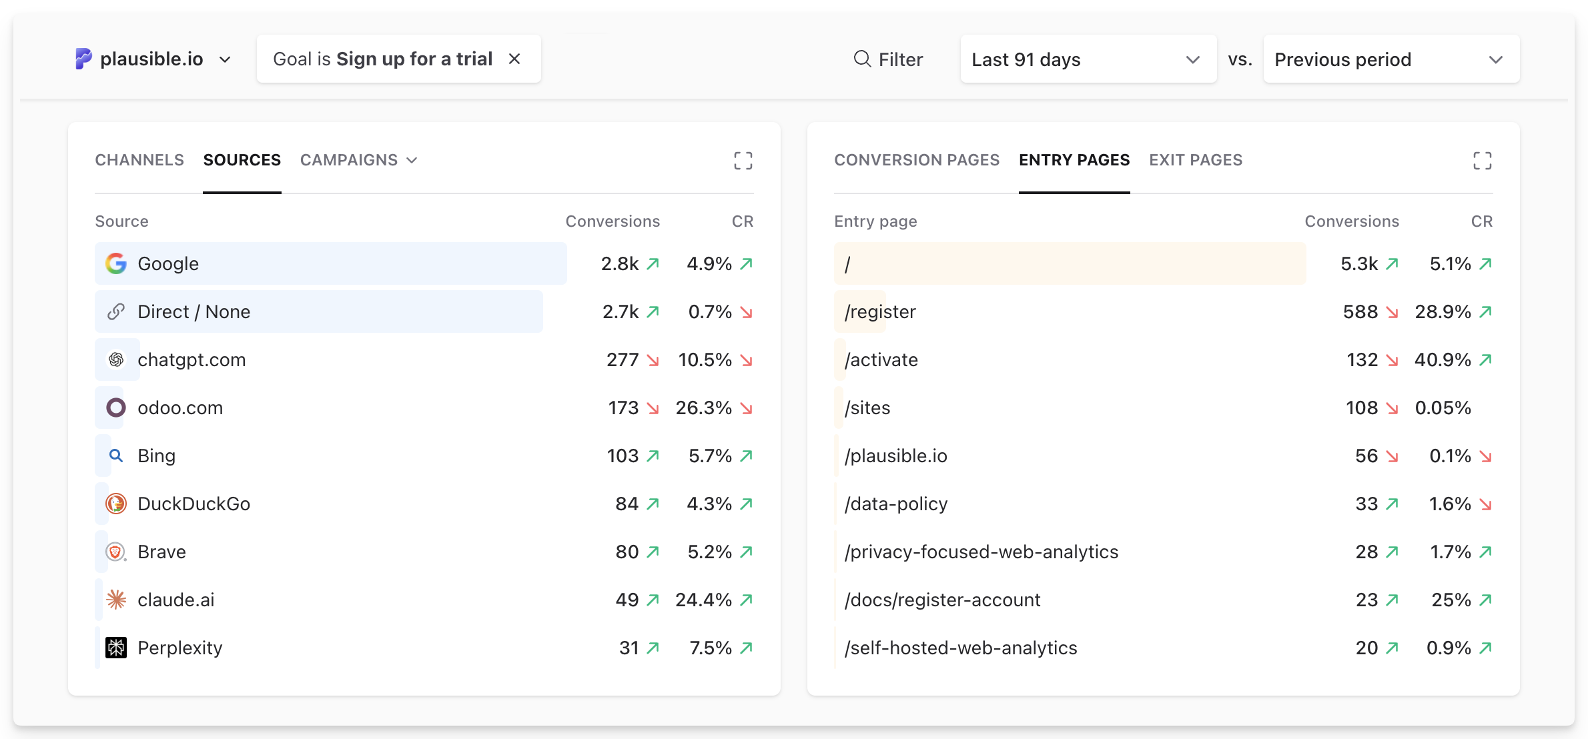Open the Conversion Pages tab
The image size is (1588, 739).
tap(917, 160)
